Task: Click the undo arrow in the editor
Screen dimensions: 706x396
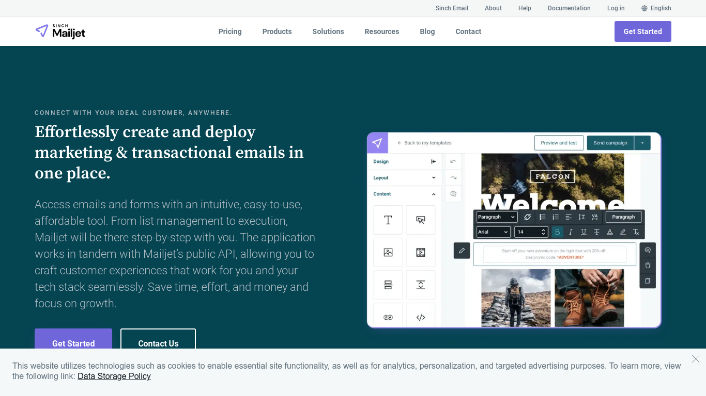Action: (x=453, y=161)
